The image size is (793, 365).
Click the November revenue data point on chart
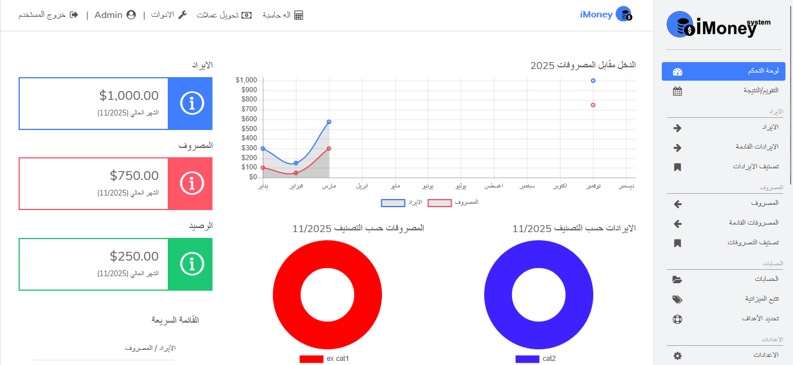pos(593,81)
